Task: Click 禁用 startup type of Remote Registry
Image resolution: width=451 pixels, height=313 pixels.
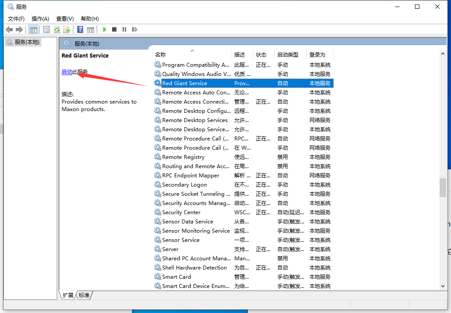Action: 283,157
